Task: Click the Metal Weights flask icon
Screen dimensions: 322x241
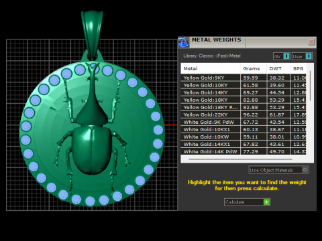Action: point(184,42)
